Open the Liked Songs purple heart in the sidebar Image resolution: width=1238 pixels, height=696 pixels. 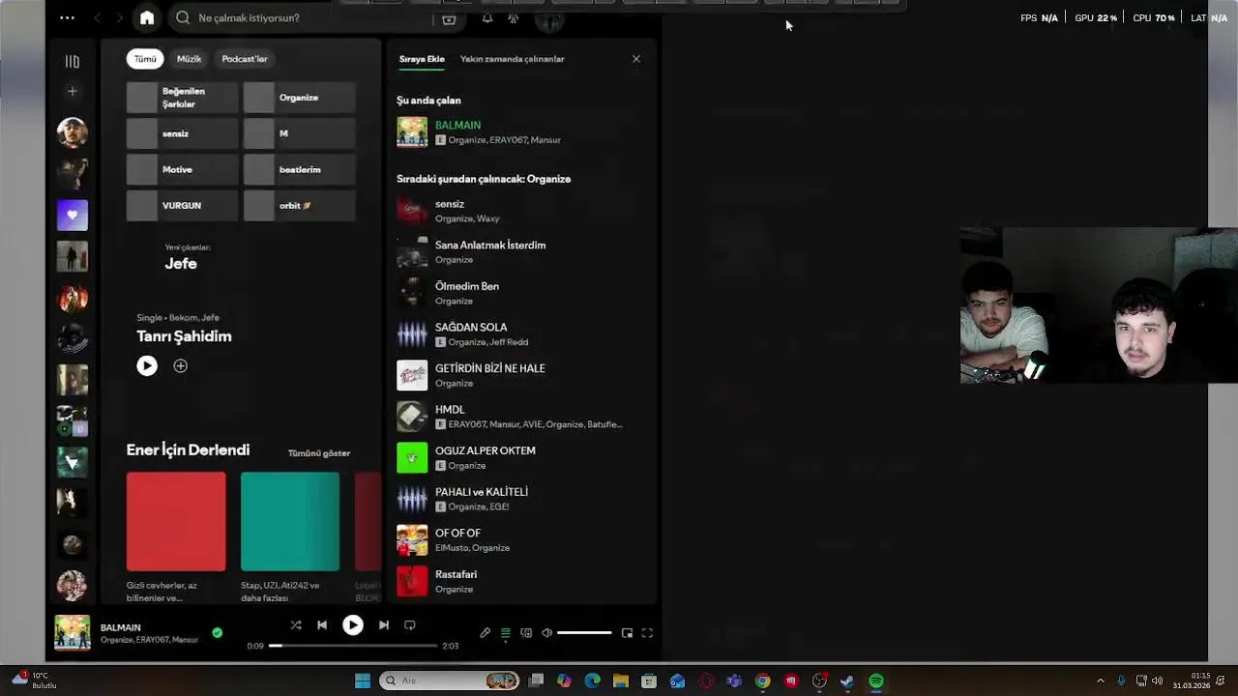pyautogui.click(x=73, y=215)
